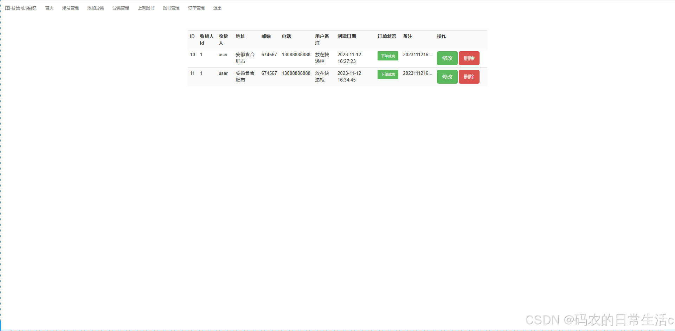This screenshot has width=675, height=331.
Task: Click the ID column header
Action: (192, 36)
